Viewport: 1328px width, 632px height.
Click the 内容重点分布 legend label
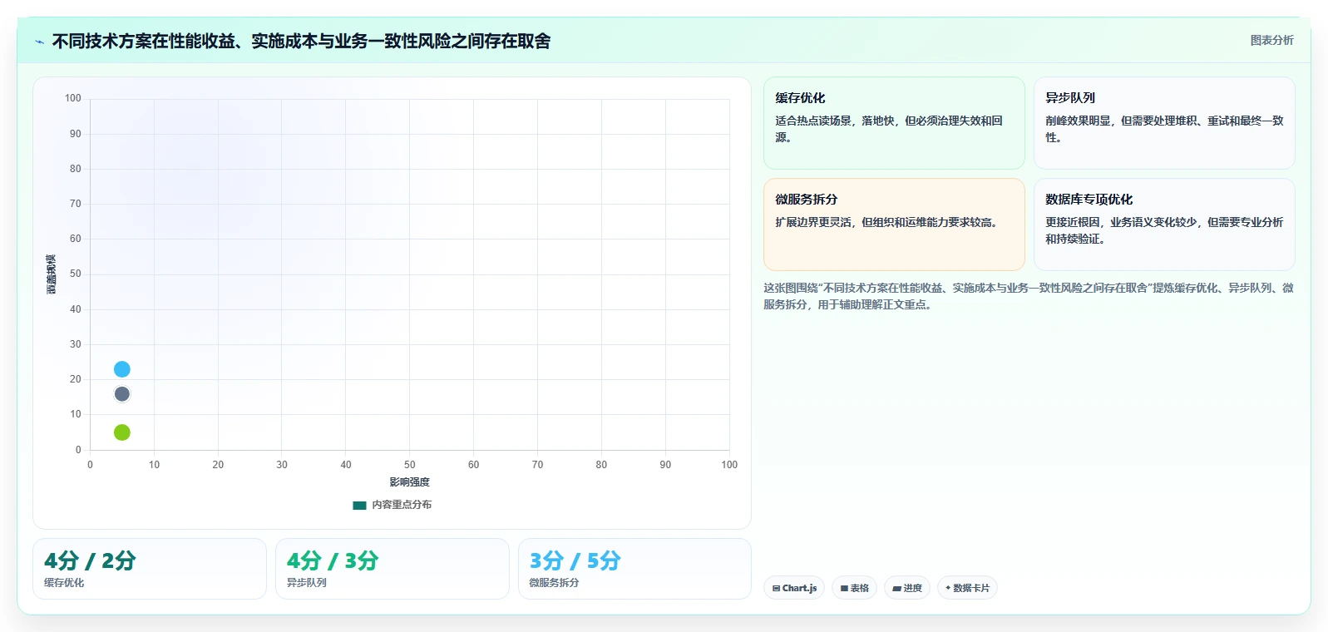click(x=402, y=505)
